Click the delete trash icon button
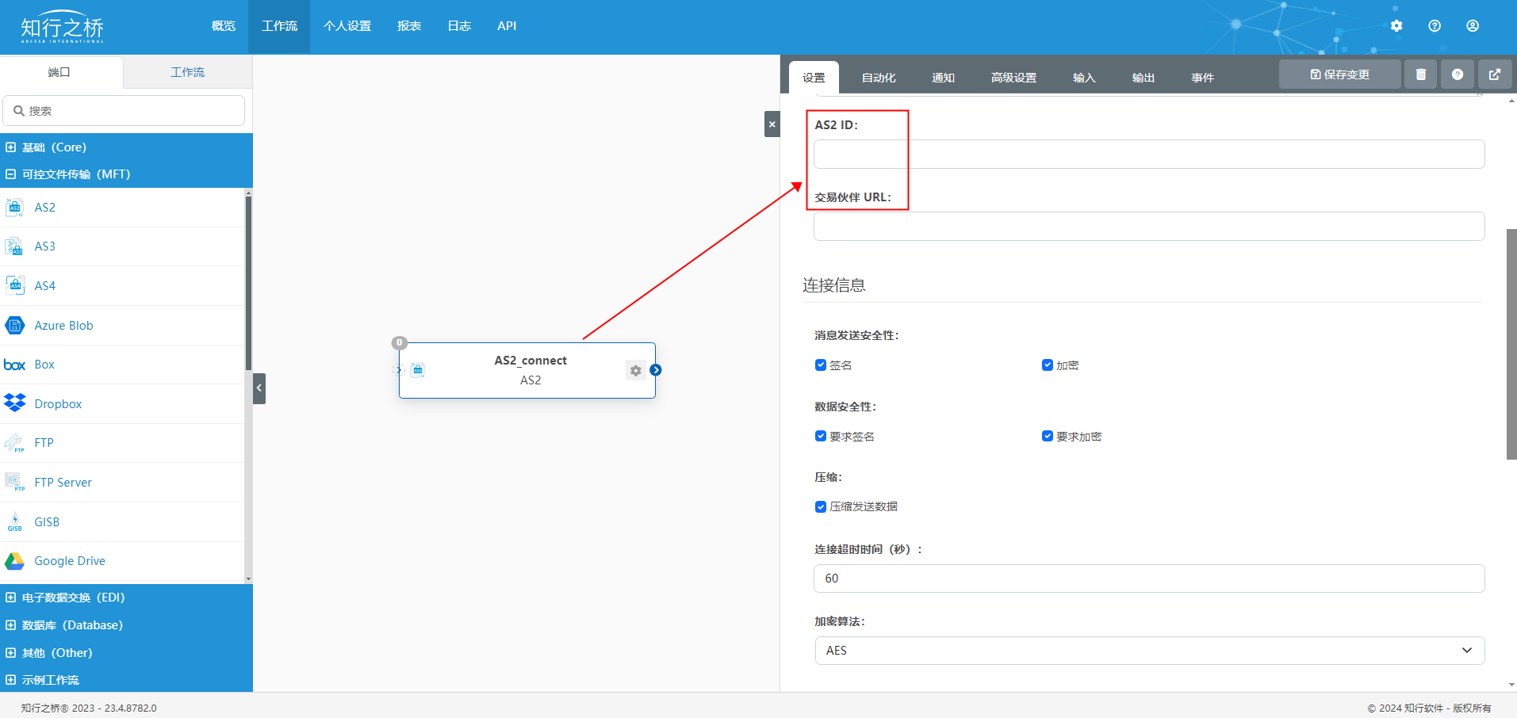1517x718 pixels. click(x=1421, y=74)
